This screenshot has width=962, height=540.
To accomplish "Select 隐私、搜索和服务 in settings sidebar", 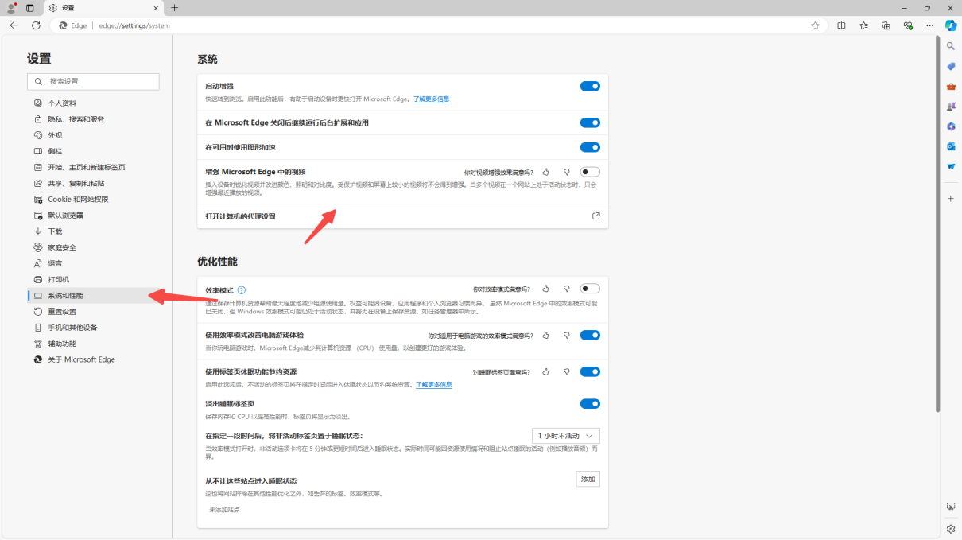I will pos(93,119).
